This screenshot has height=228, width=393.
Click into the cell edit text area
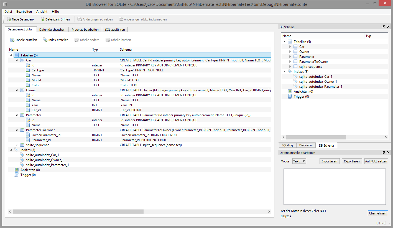tap(334, 186)
